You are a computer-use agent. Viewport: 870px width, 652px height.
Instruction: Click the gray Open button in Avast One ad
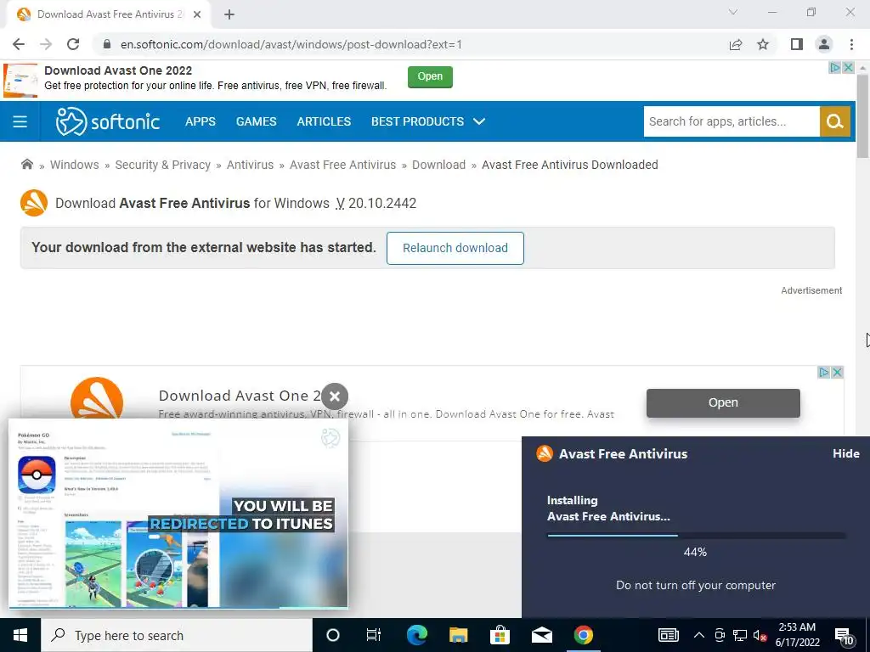pos(723,402)
